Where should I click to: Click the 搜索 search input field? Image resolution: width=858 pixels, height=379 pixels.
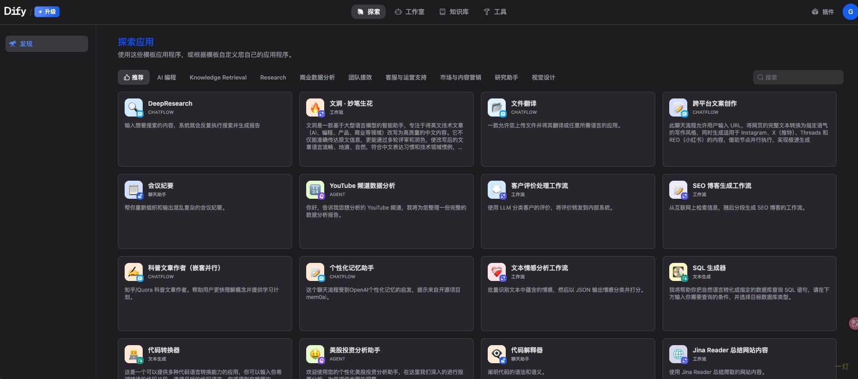(x=802, y=77)
